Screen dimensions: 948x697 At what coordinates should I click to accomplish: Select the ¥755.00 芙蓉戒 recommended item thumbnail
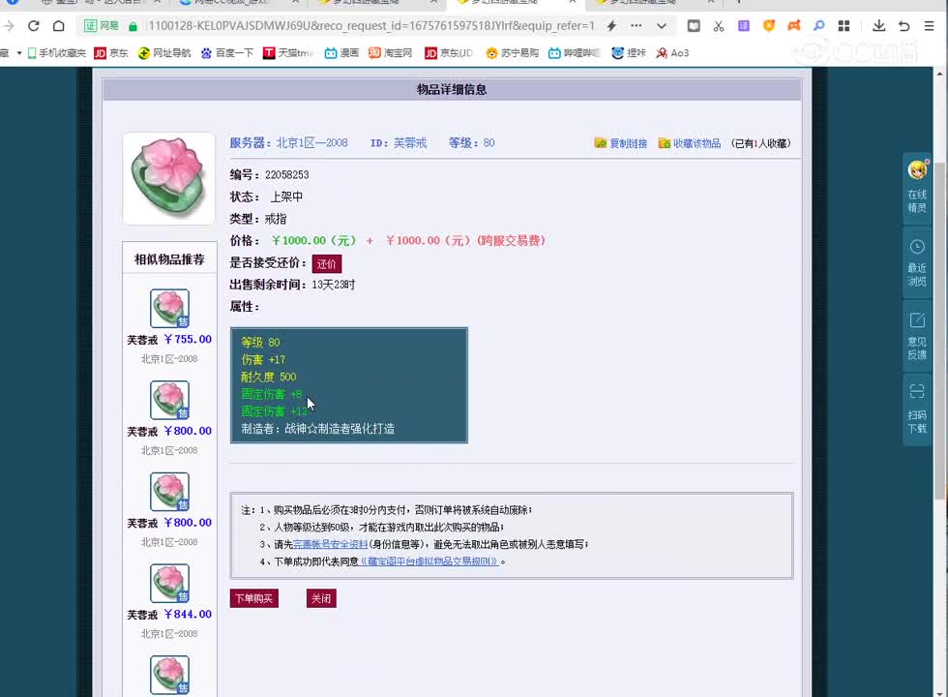click(168, 308)
